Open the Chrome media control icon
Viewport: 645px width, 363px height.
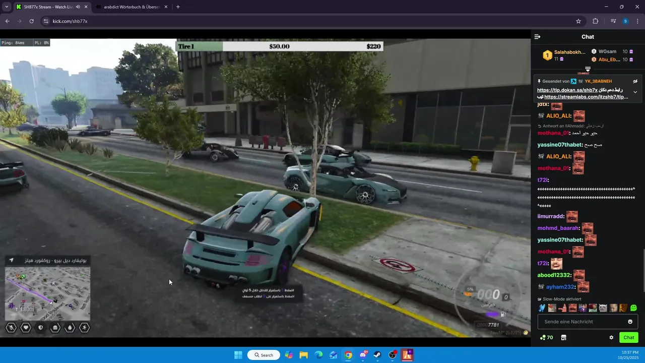613,21
